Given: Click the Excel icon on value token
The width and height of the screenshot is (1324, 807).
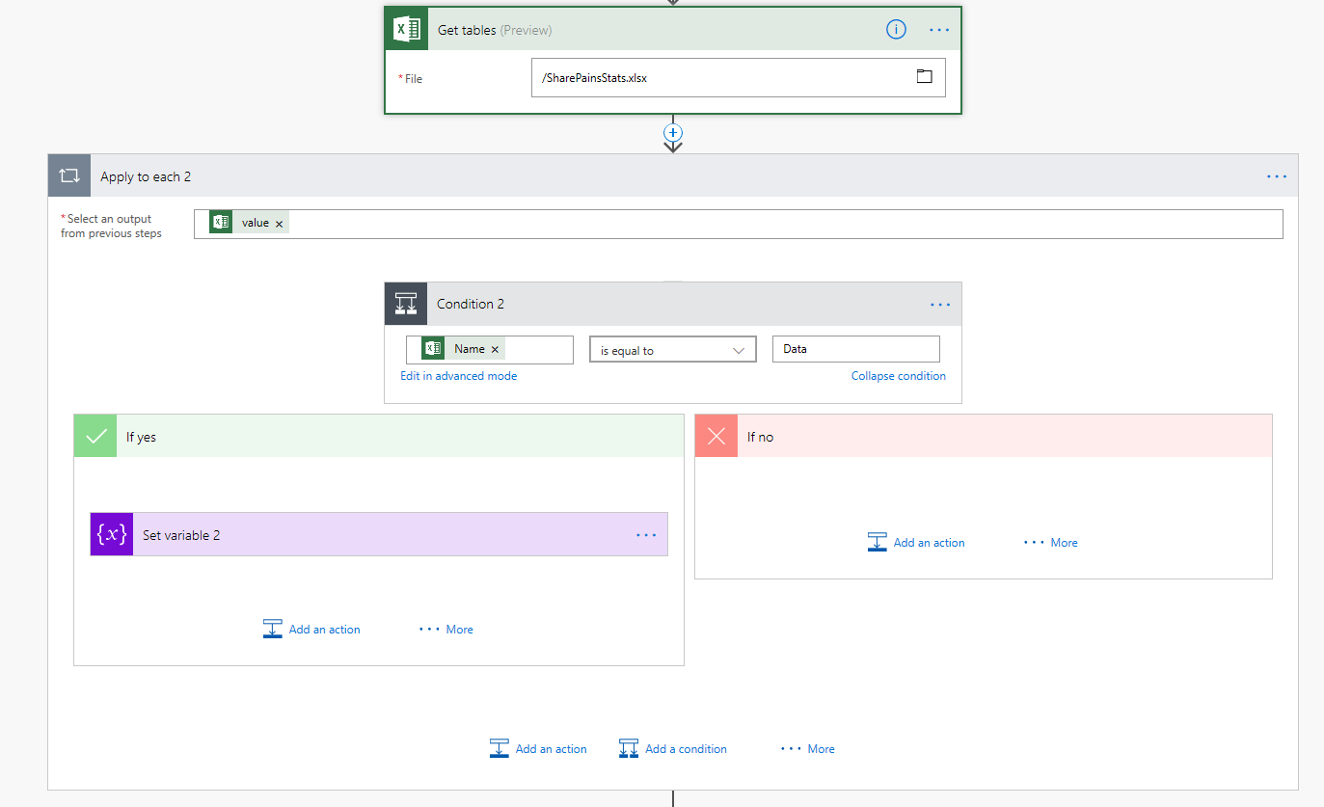Looking at the screenshot, I should point(221,223).
